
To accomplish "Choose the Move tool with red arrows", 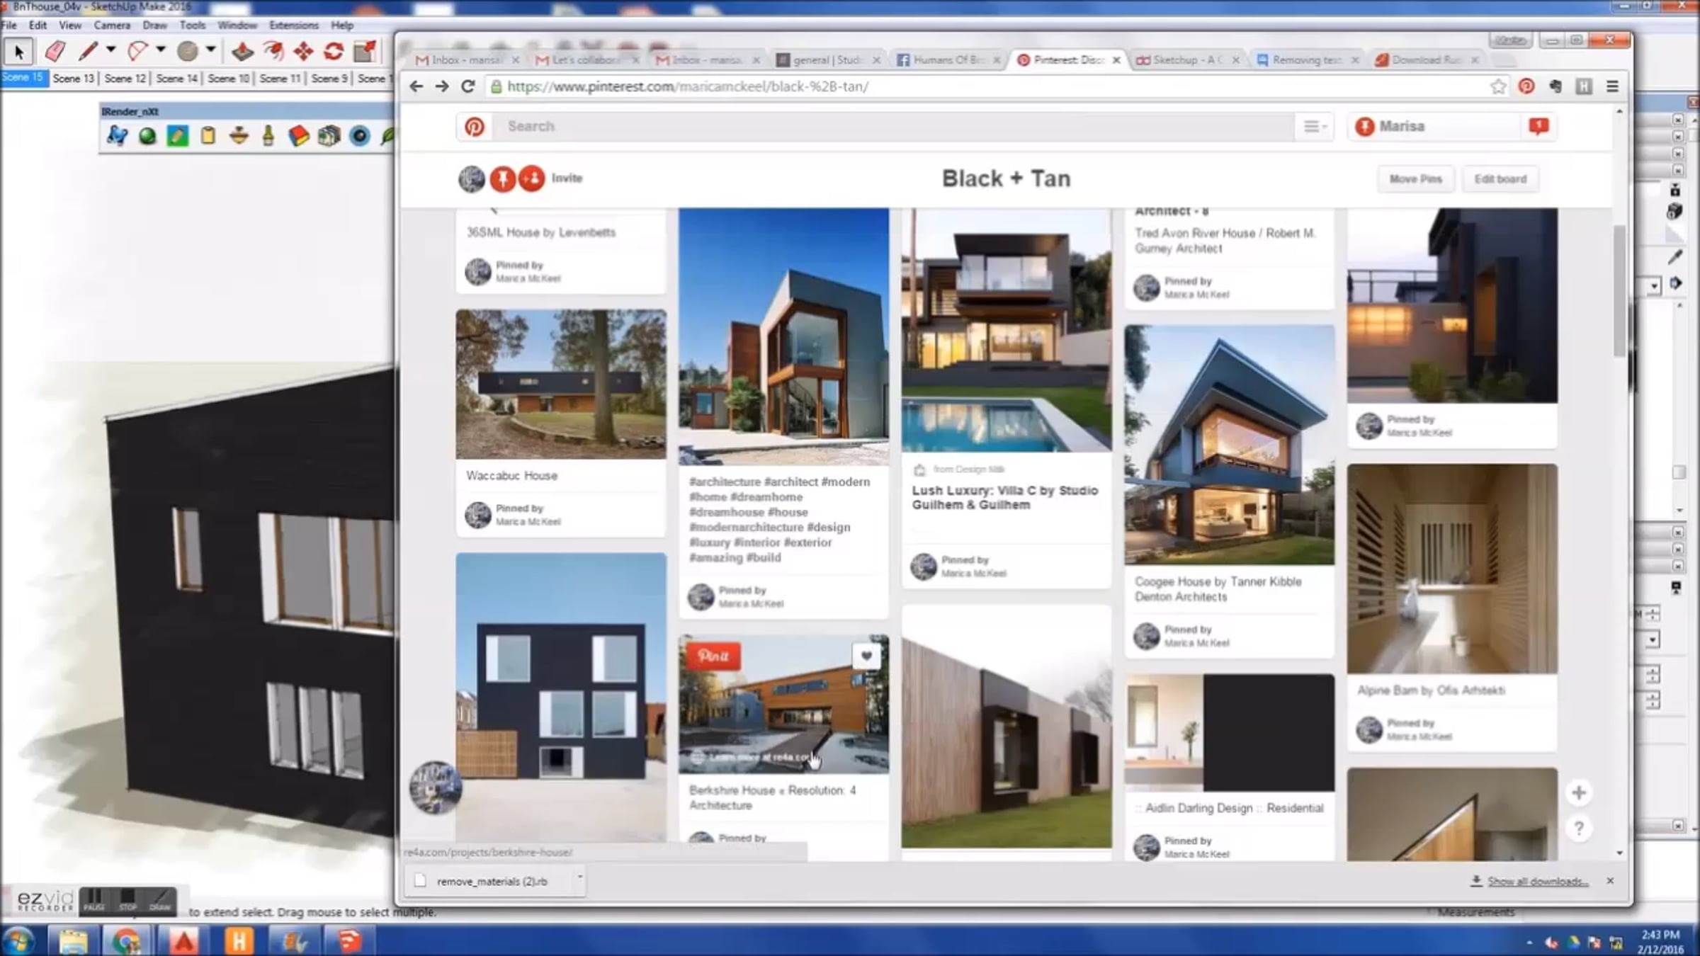I will (x=304, y=51).
